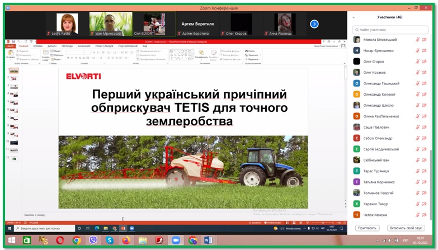The image size is (438, 250).
Task: Click the Cortana circle on shared taskbar
Action: point(79,229)
